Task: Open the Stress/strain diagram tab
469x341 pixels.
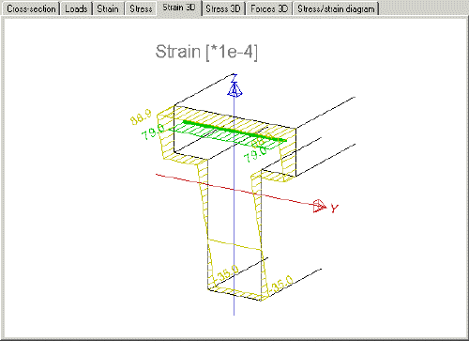Action: [x=336, y=8]
